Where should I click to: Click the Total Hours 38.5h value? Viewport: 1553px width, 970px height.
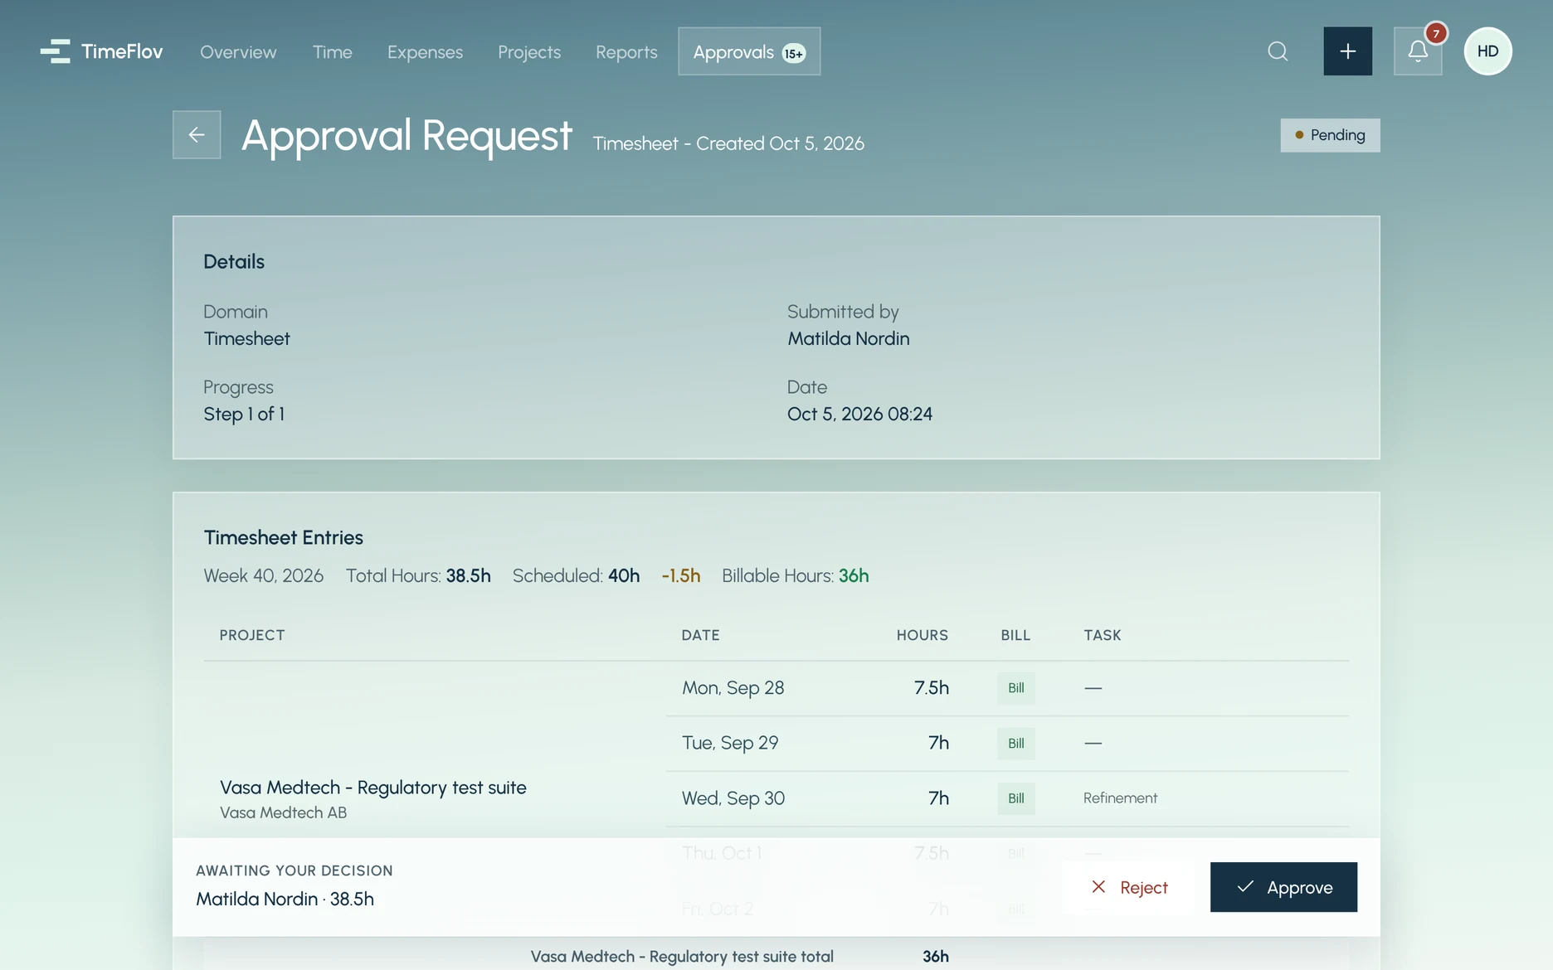click(x=468, y=575)
